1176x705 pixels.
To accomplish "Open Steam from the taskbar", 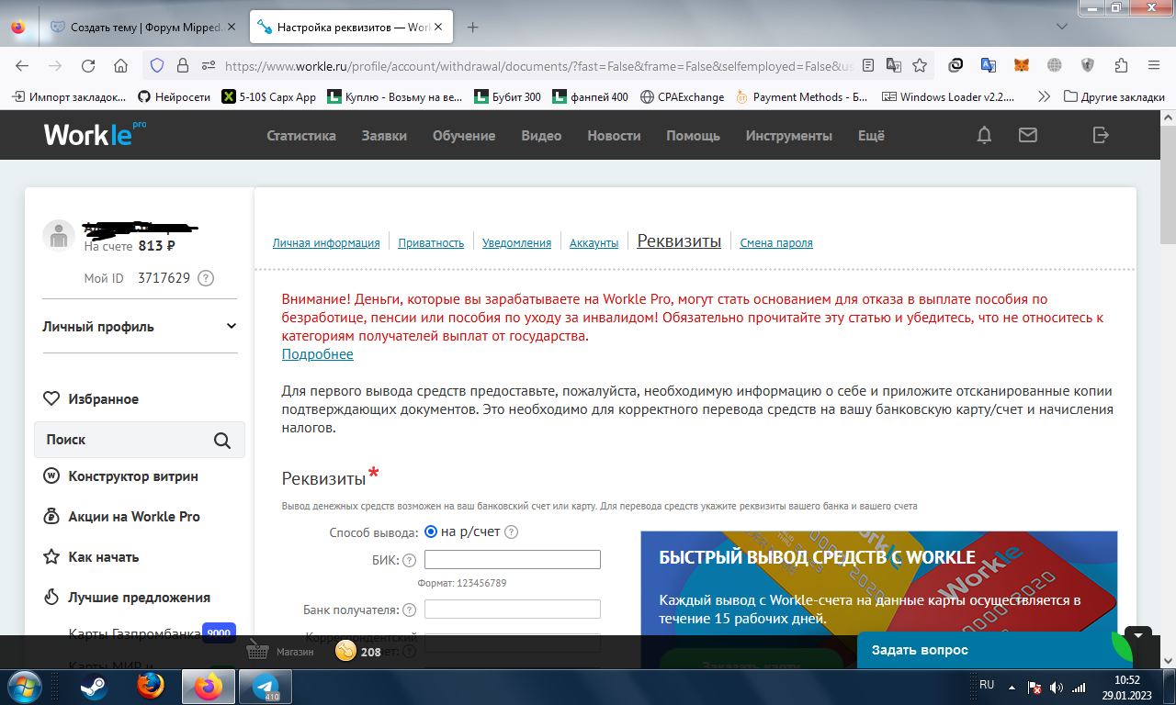I will [93, 687].
